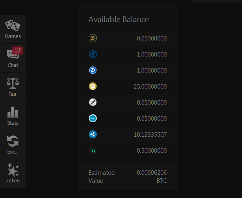
Task: Select the Dogecoin coin icon
Action: (93, 86)
